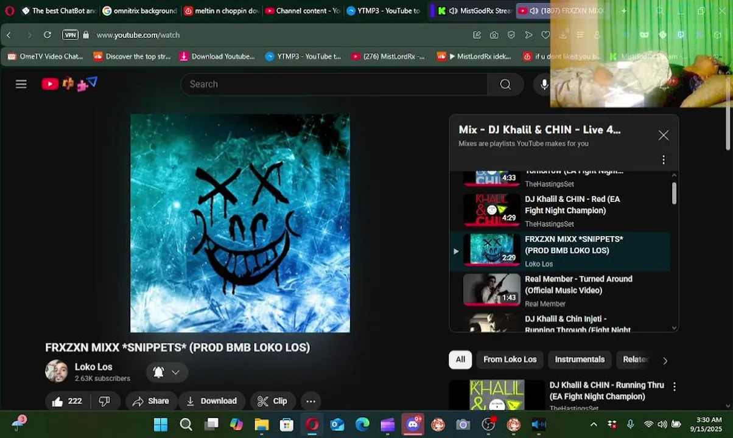This screenshot has height=438, width=733.
Task: Open Discord from taskbar
Action: (x=413, y=424)
